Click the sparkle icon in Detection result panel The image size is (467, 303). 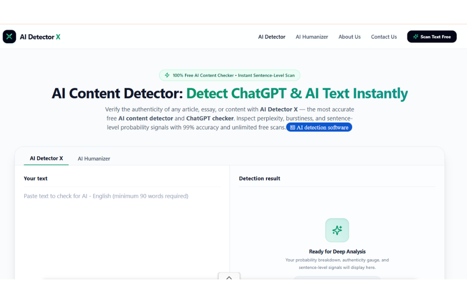337,230
